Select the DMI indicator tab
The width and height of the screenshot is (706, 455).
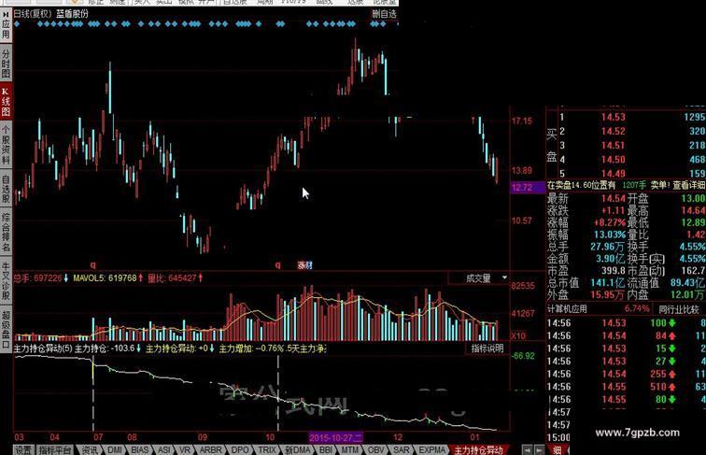pyautogui.click(x=114, y=449)
